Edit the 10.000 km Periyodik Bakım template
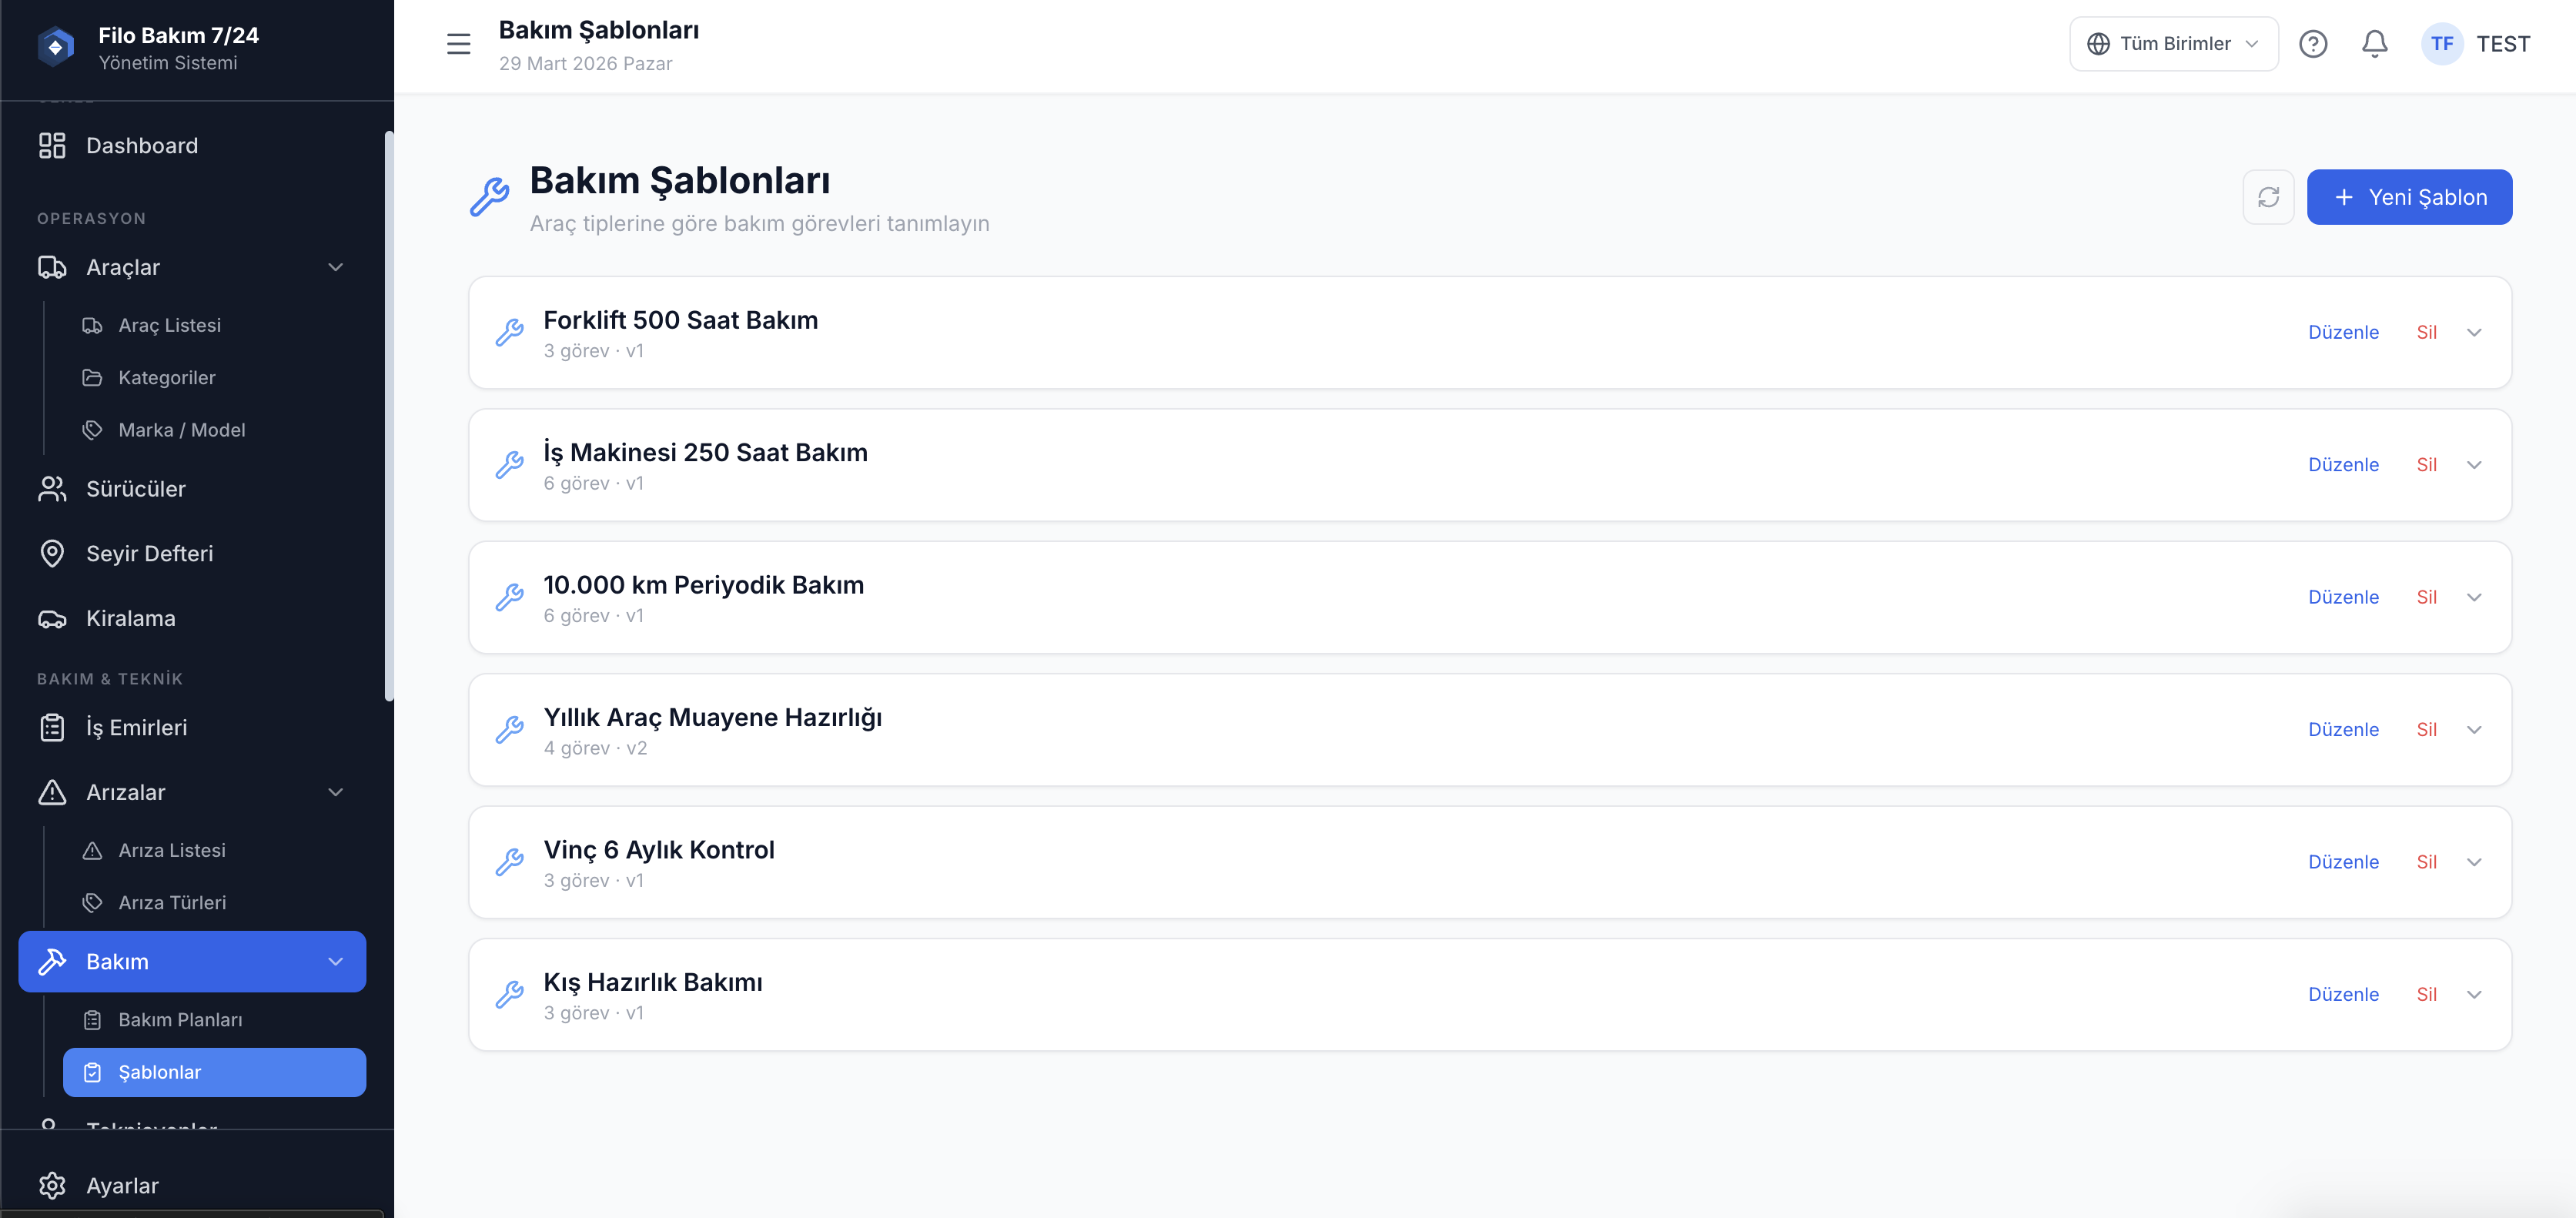 point(2342,597)
